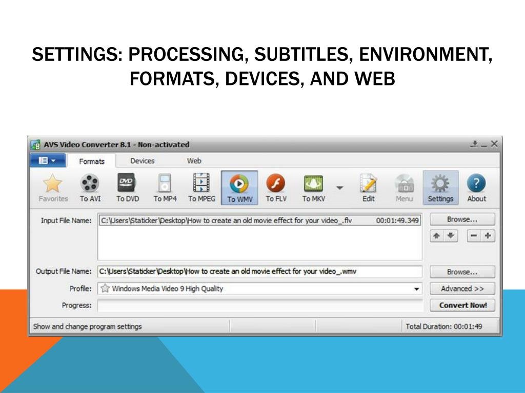The image size is (525, 393).
Task: Move selected input file down
Action: pos(451,236)
